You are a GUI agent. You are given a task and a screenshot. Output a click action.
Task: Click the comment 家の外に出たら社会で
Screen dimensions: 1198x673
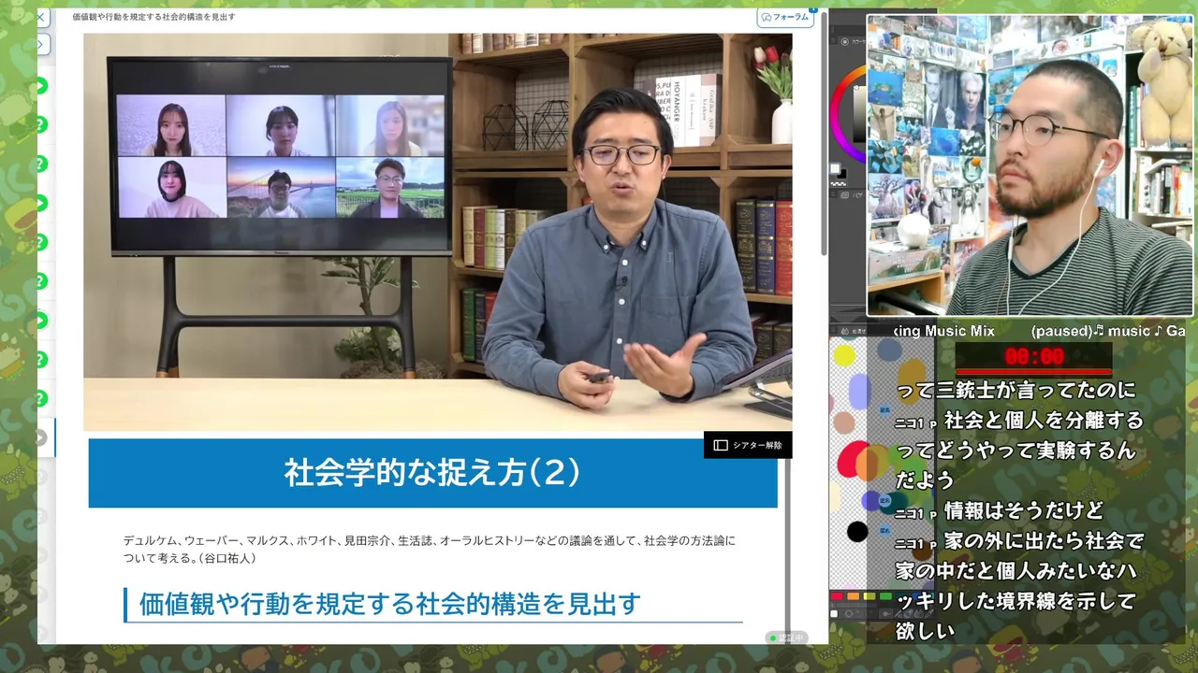(1044, 541)
